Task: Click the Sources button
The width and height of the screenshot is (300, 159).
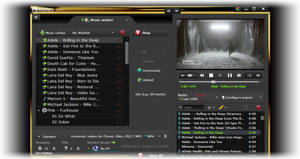Action: (x=150, y=61)
